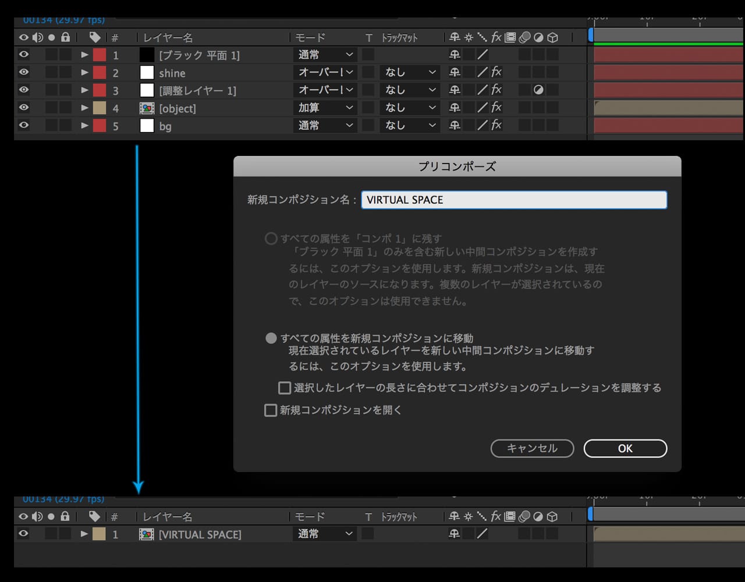Expand the shine layer properties triangle
745x582 pixels.
(84, 73)
